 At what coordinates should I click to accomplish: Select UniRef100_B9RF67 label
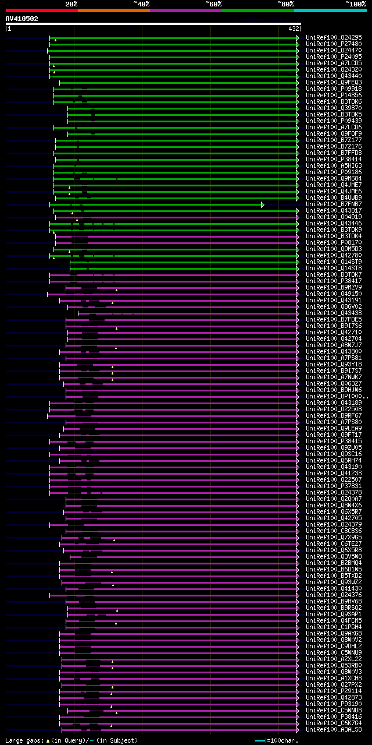(x=333, y=415)
